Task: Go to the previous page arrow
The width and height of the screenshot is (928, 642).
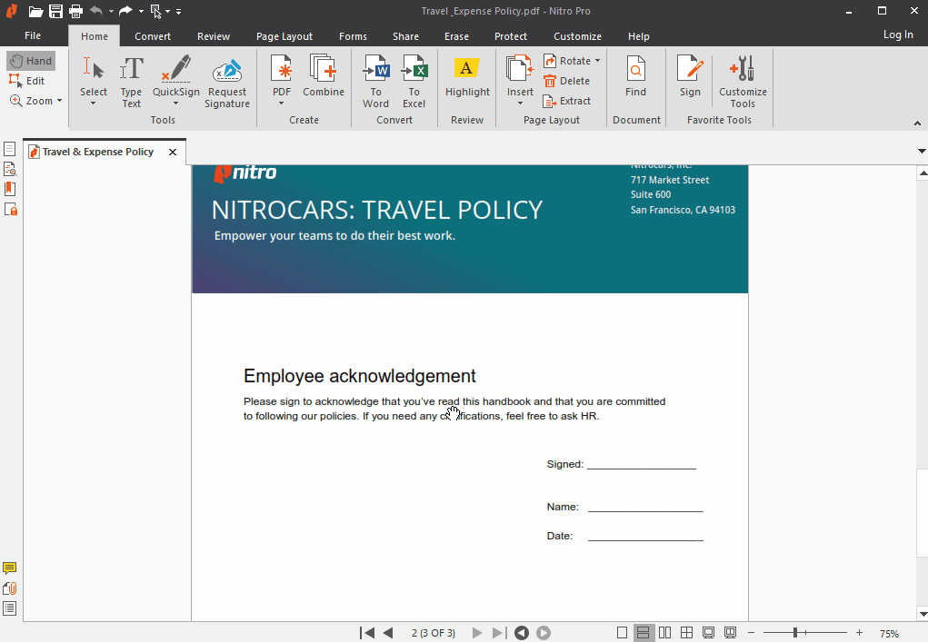Action: click(x=388, y=633)
